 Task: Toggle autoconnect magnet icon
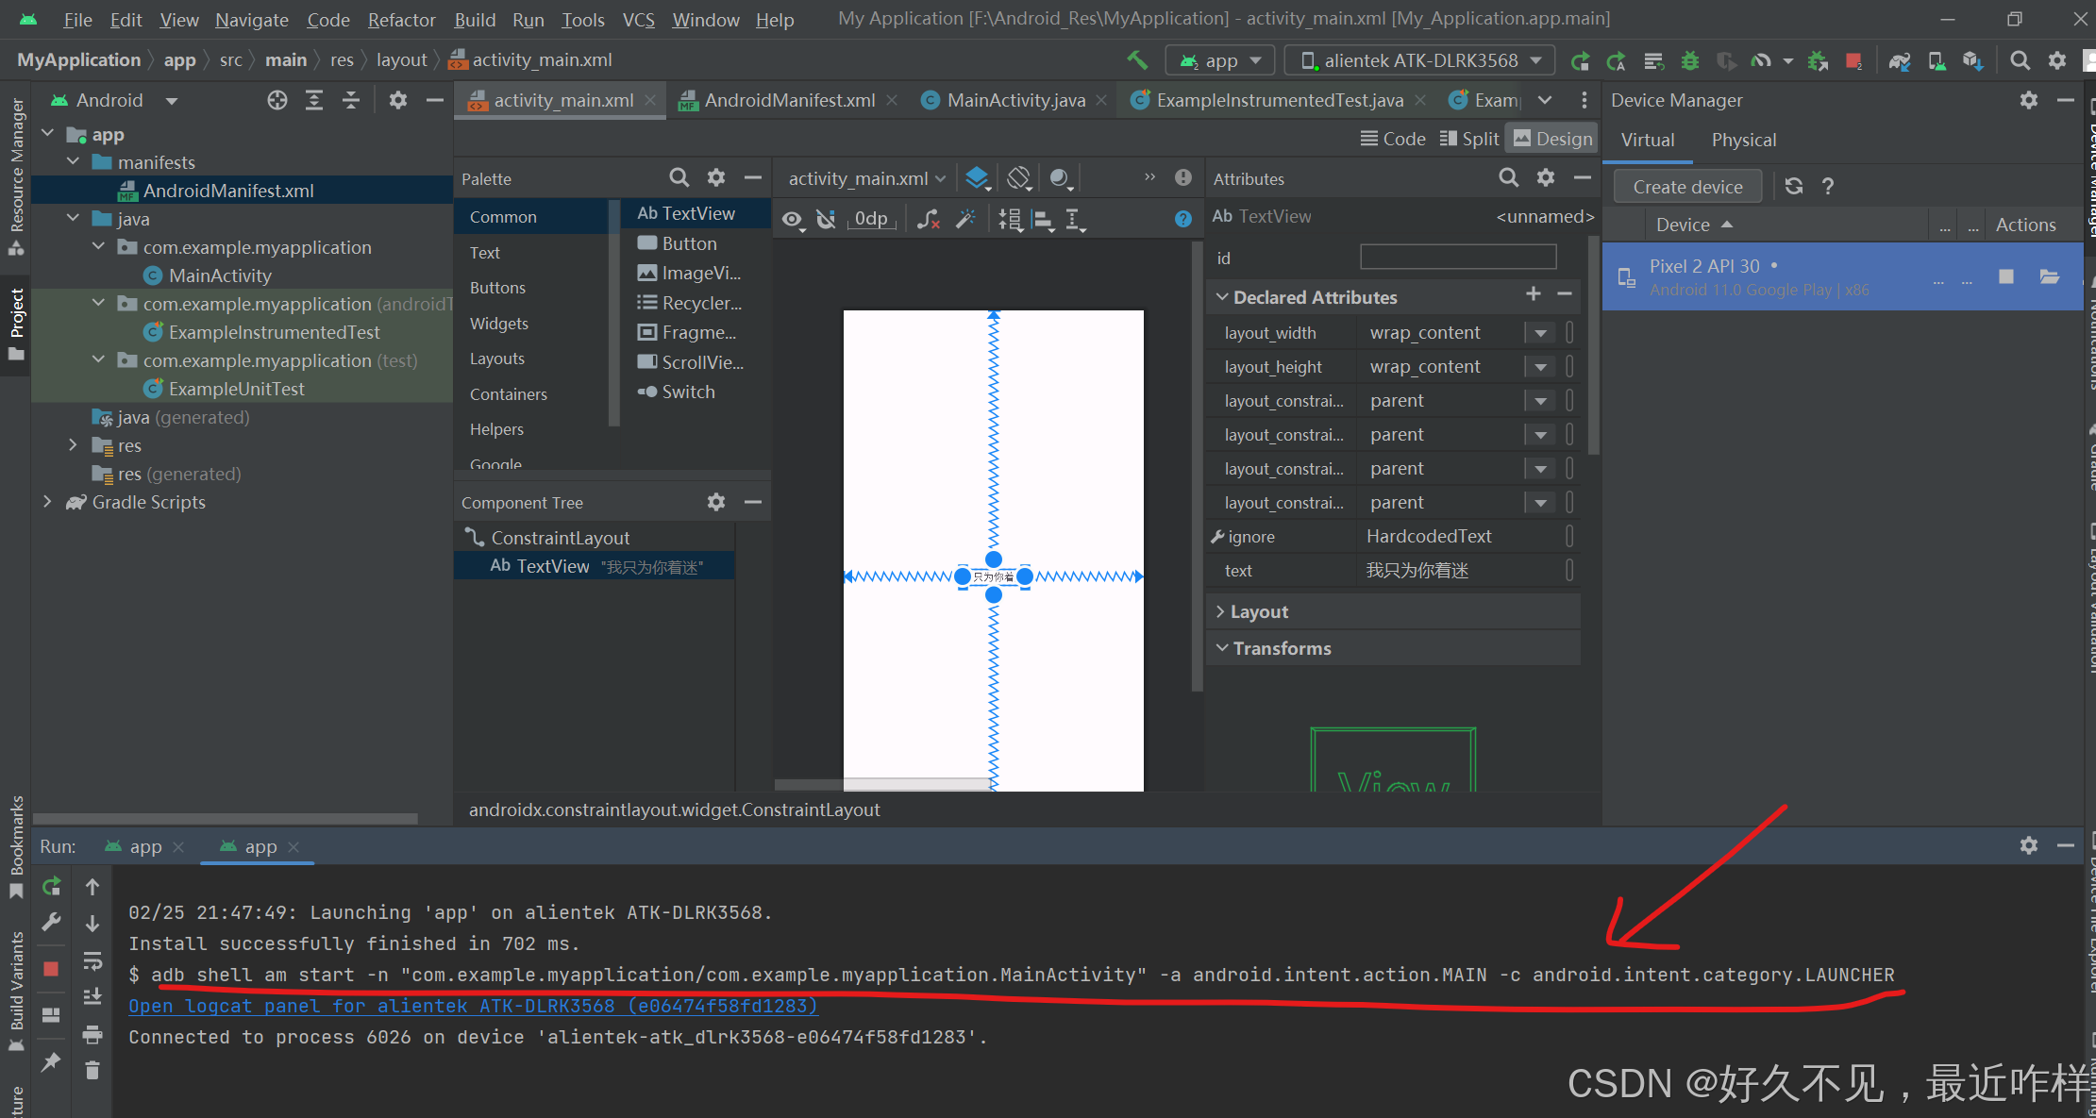point(827,219)
